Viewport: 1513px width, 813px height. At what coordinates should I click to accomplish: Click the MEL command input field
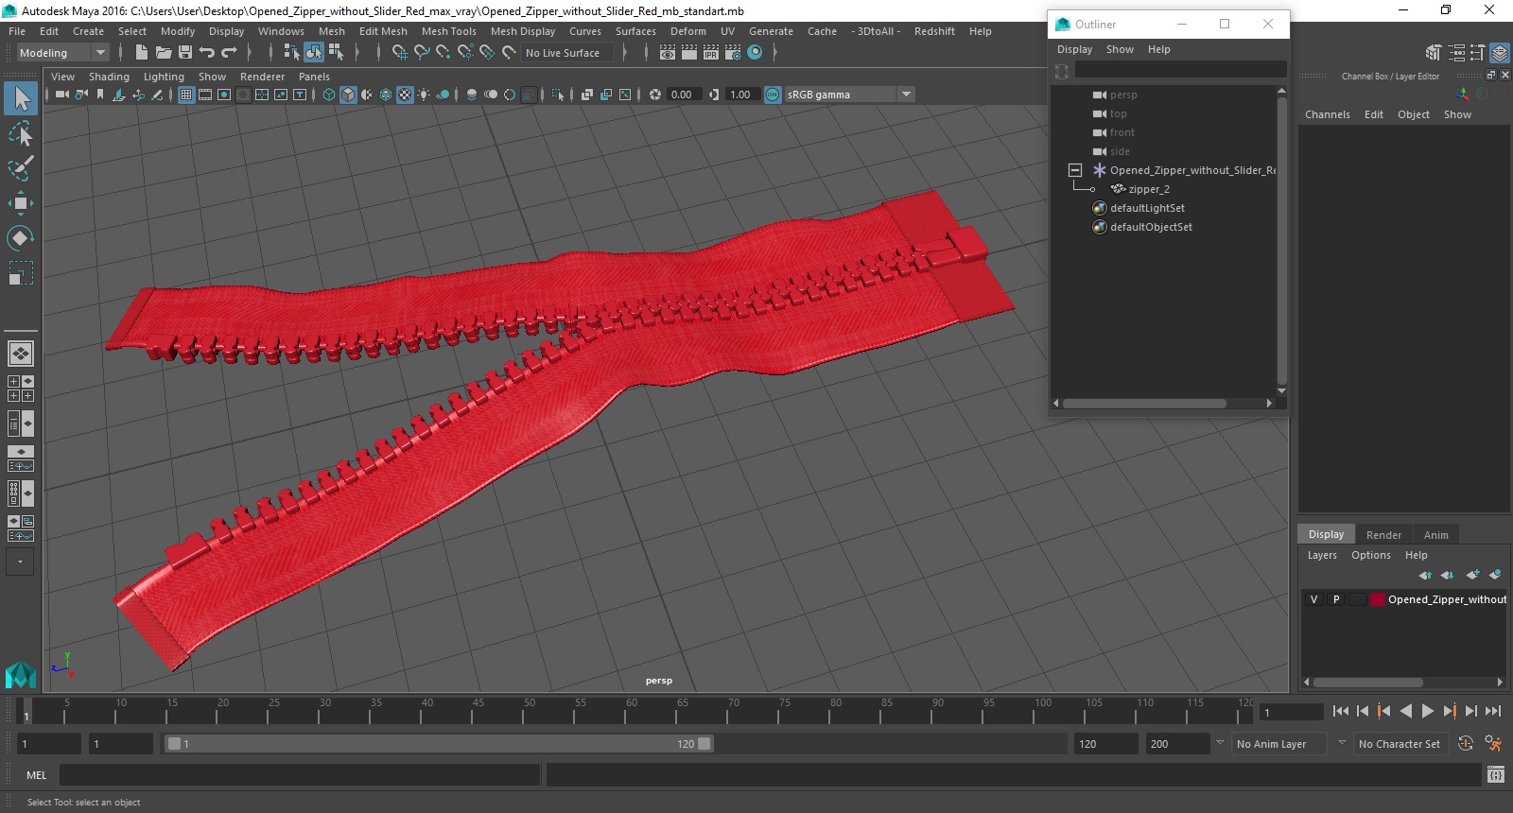(x=300, y=775)
